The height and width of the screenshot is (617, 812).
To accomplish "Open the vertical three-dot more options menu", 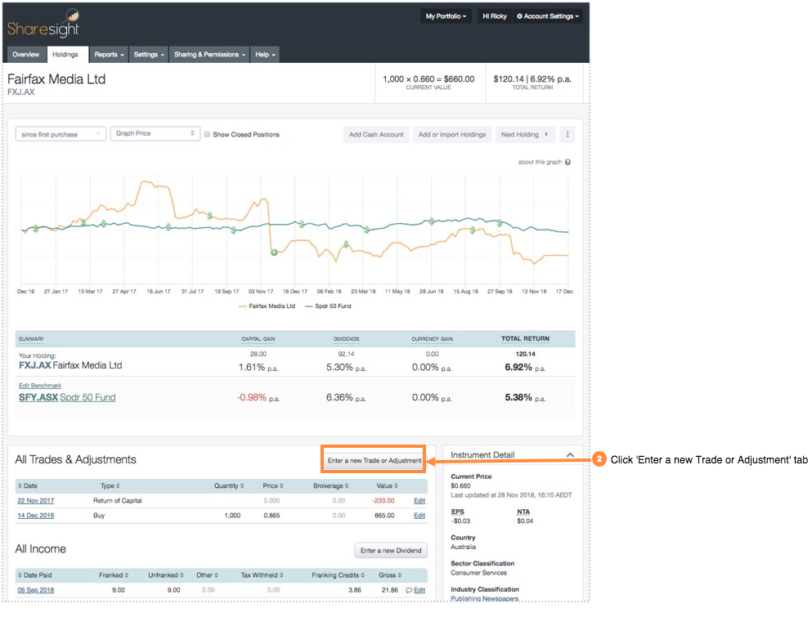I will pos(568,135).
